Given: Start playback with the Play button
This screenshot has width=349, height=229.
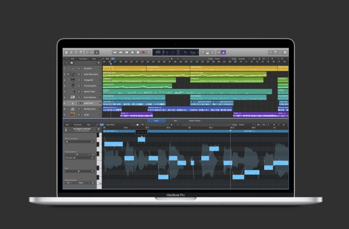Looking at the screenshot, I should coord(132,52).
